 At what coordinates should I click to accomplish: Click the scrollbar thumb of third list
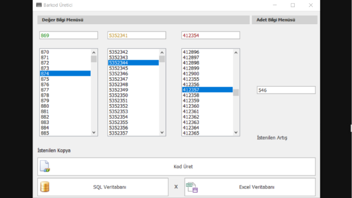click(x=236, y=92)
